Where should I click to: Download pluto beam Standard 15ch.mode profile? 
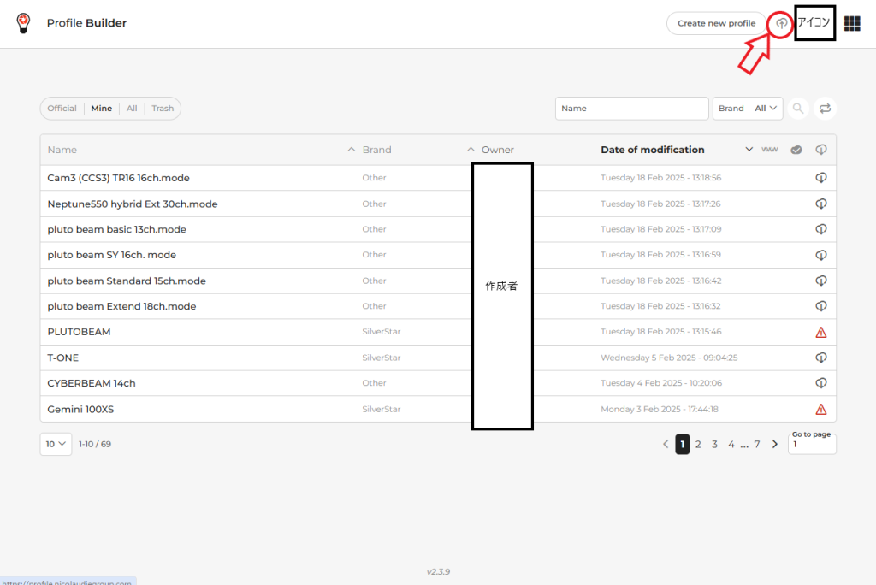tap(820, 281)
